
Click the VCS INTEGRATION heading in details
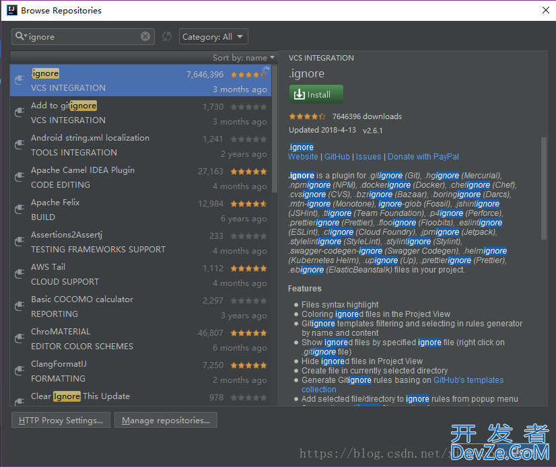[x=321, y=58]
